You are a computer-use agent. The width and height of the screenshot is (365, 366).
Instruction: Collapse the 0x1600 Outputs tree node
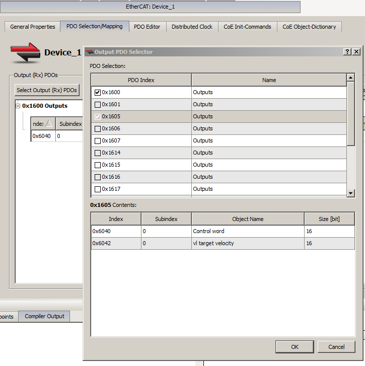coord(18,106)
